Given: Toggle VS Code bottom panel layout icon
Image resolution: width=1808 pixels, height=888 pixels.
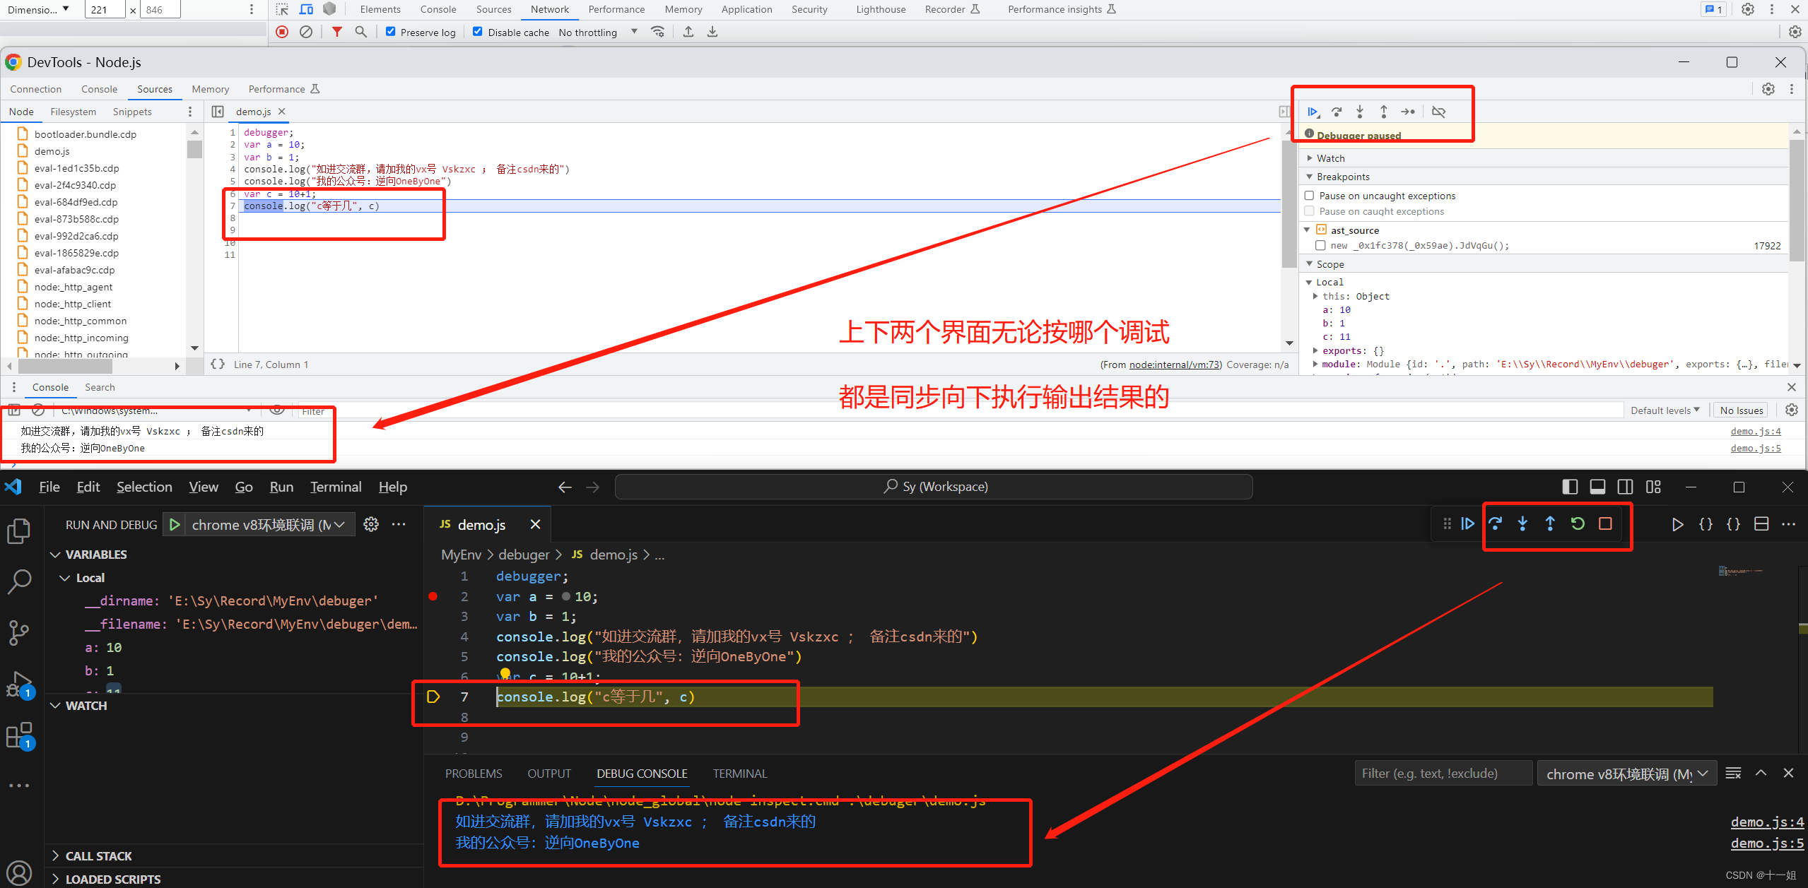Looking at the screenshot, I should point(1597,487).
